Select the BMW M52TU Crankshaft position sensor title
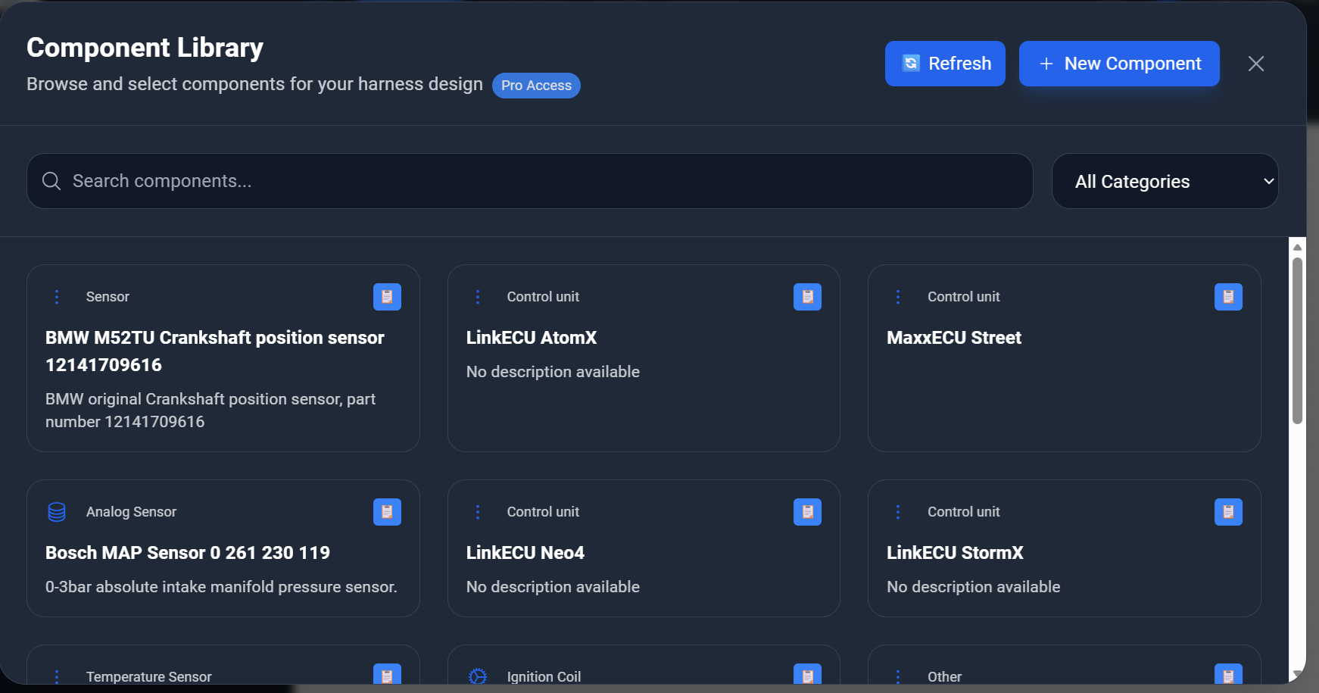This screenshot has width=1319, height=693. point(215,351)
